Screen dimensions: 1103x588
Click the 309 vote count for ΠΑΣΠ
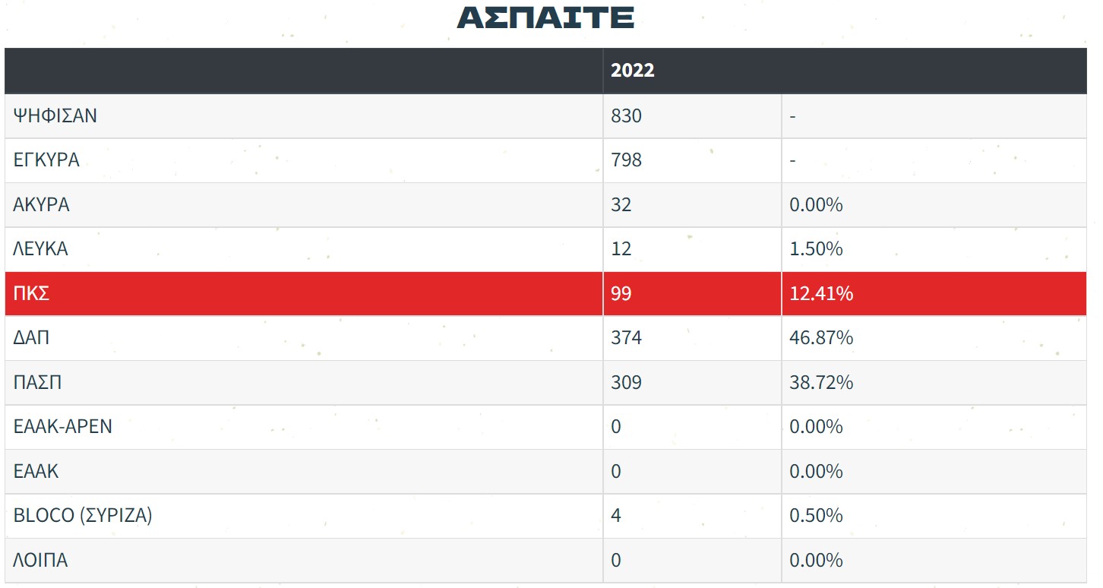626,382
